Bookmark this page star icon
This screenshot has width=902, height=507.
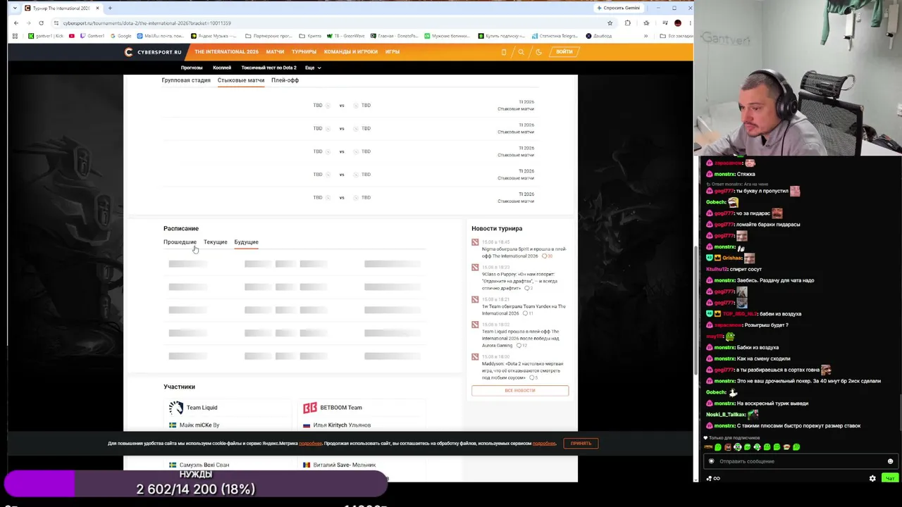coord(610,23)
